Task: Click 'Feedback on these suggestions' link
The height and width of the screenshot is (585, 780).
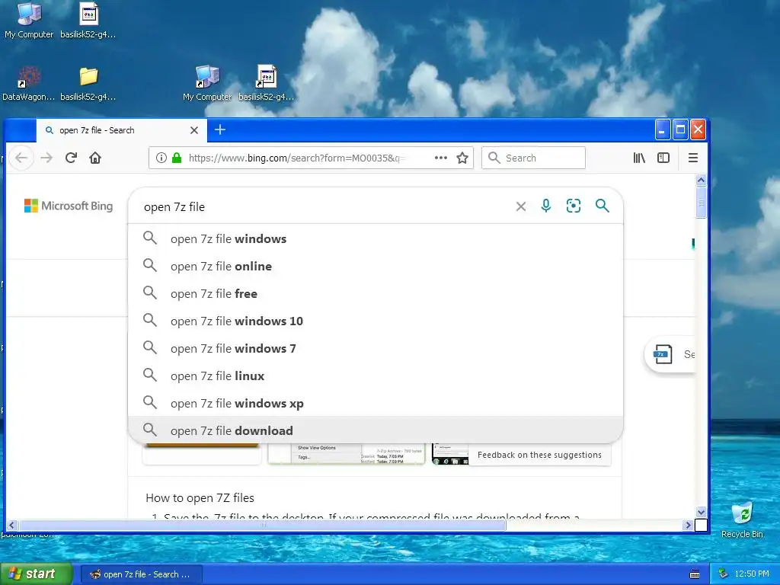Action: pos(539,455)
